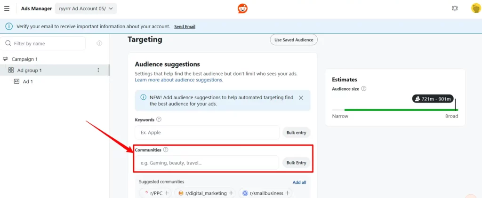Open the ryyrrr Ad Account dropdown
Screen dimensions: 482x198
86,8
